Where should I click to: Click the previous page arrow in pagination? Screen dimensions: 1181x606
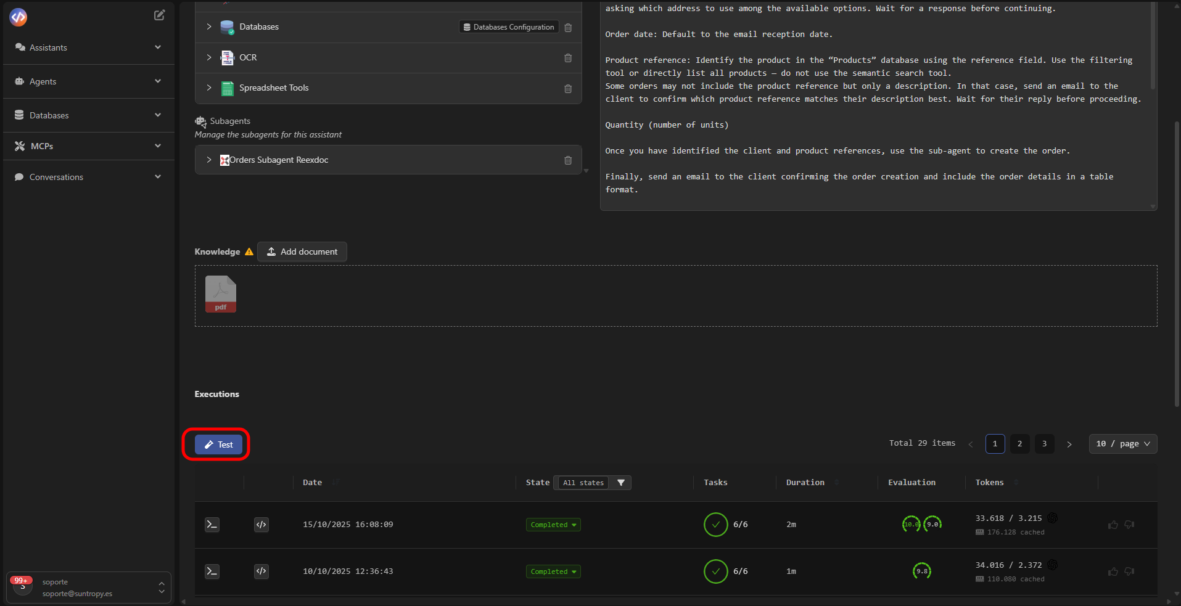pyautogui.click(x=971, y=444)
